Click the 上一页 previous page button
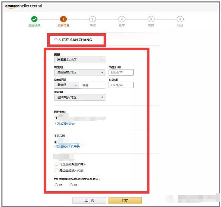 coord(89,200)
